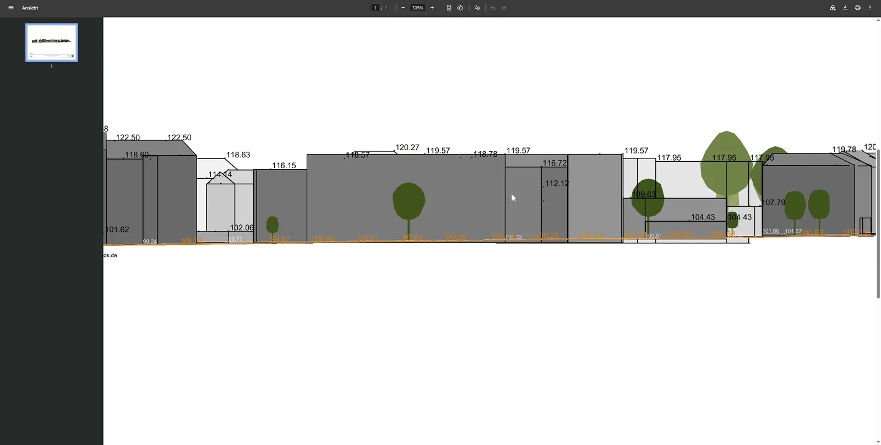Click the vertical scrollbar thumb
Viewport: 881px width, 445px height.
point(878,223)
